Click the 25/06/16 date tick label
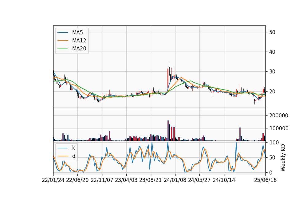 point(265,180)
